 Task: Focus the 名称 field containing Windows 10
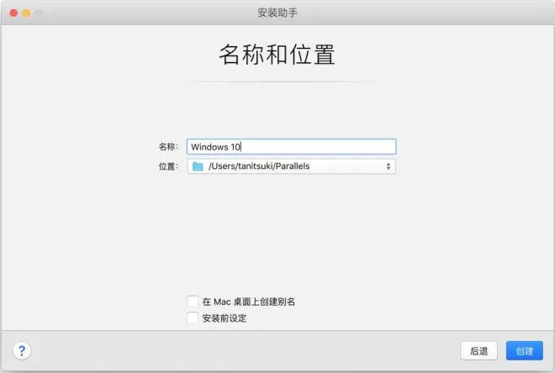291,147
